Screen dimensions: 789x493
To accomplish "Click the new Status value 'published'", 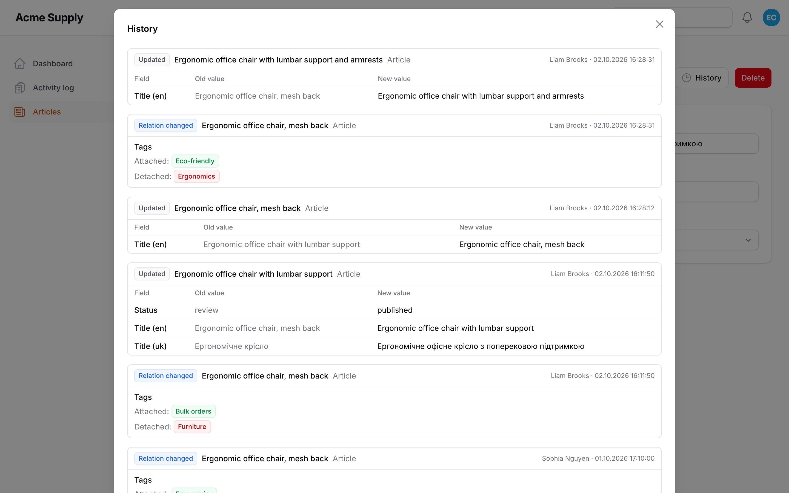I will point(395,310).
